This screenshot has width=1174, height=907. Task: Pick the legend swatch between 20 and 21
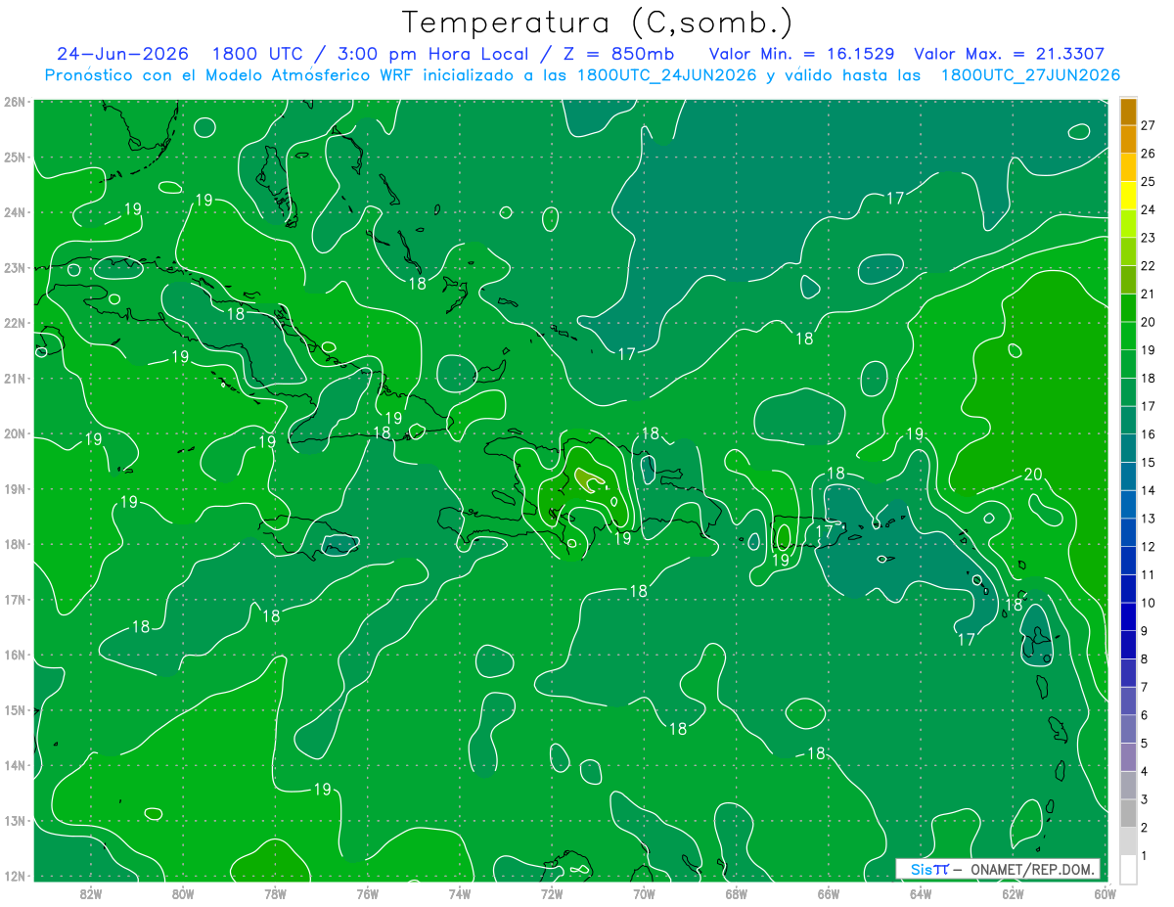[1128, 308]
